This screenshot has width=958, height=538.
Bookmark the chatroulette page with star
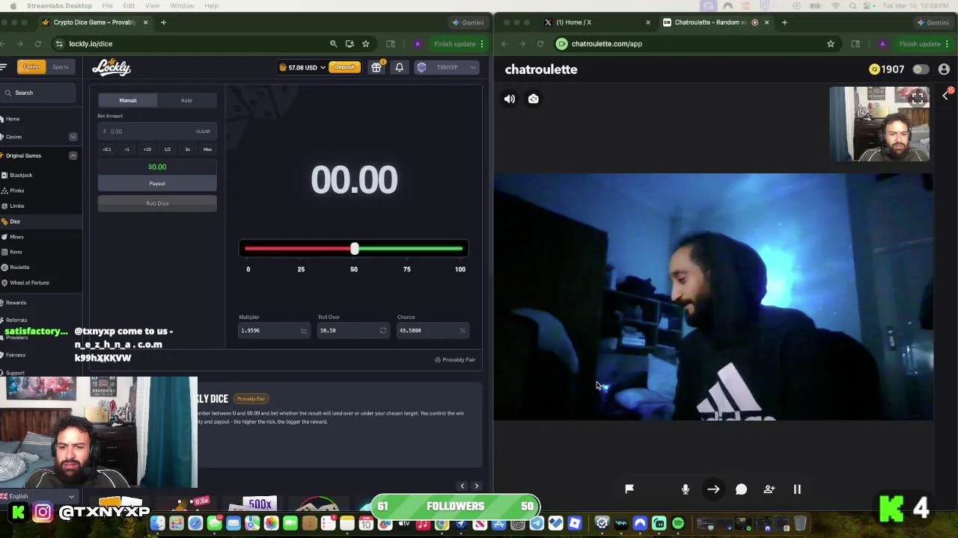coord(831,44)
